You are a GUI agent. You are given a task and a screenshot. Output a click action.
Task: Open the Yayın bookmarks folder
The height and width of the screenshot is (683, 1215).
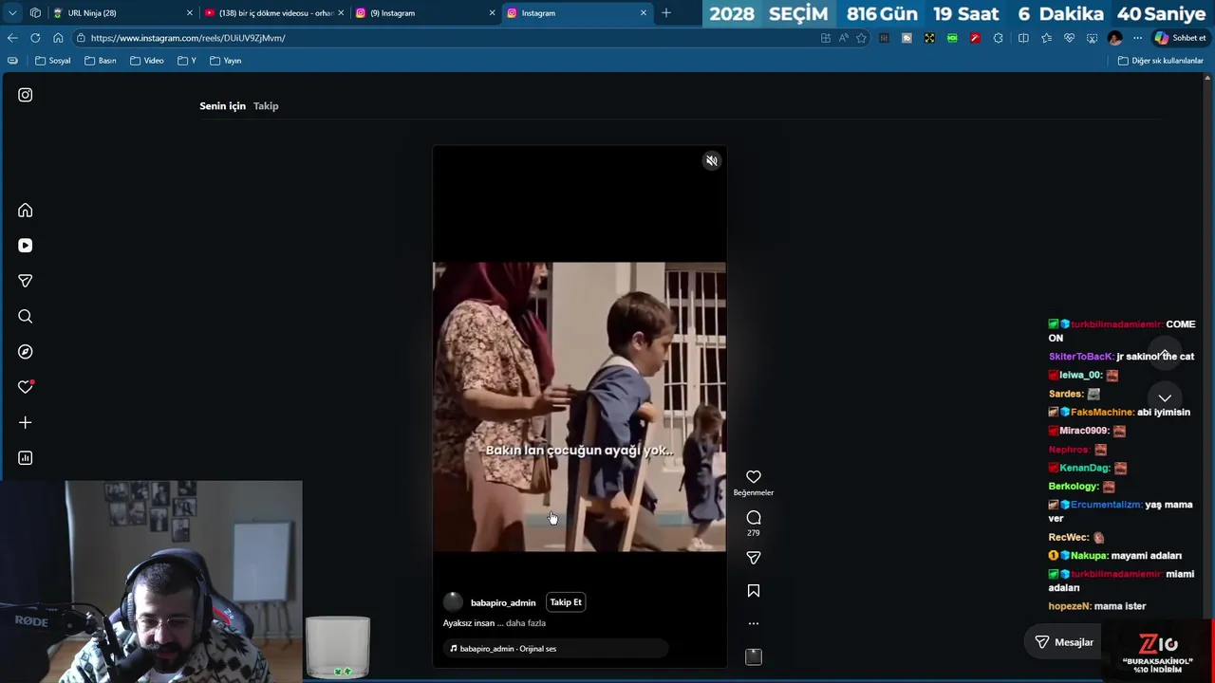click(226, 61)
